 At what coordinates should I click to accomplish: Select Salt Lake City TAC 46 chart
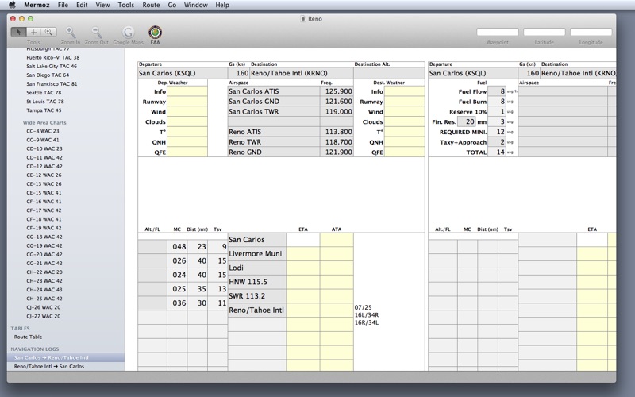click(52, 66)
